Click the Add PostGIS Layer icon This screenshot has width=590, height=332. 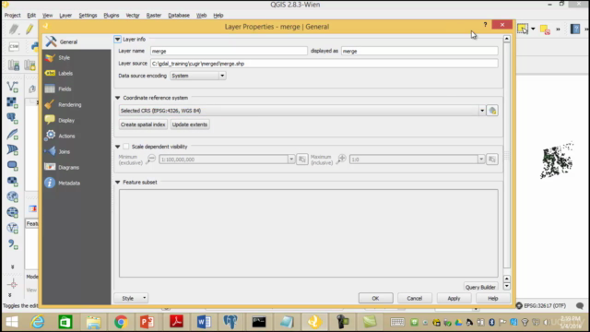pyautogui.click(x=12, y=118)
